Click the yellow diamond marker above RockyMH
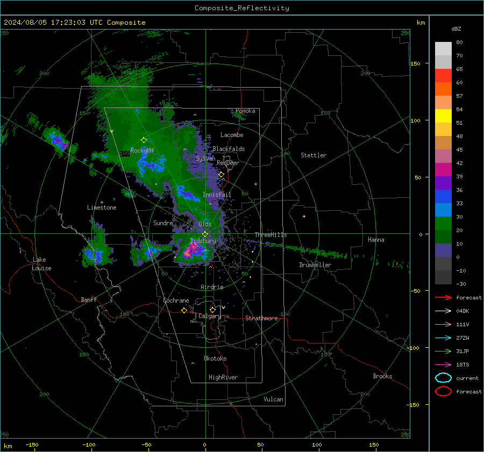 pyautogui.click(x=144, y=140)
